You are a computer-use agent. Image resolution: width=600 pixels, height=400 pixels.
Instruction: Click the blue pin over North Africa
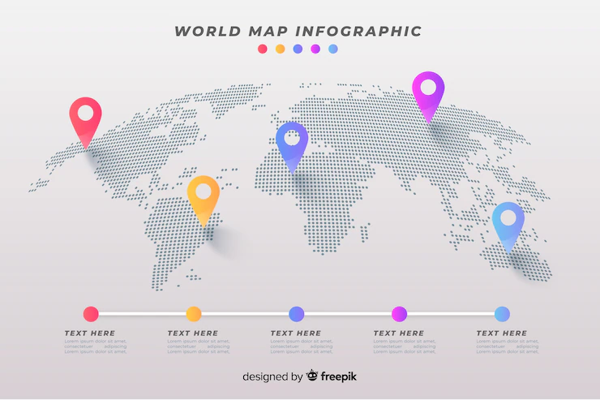tap(291, 141)
